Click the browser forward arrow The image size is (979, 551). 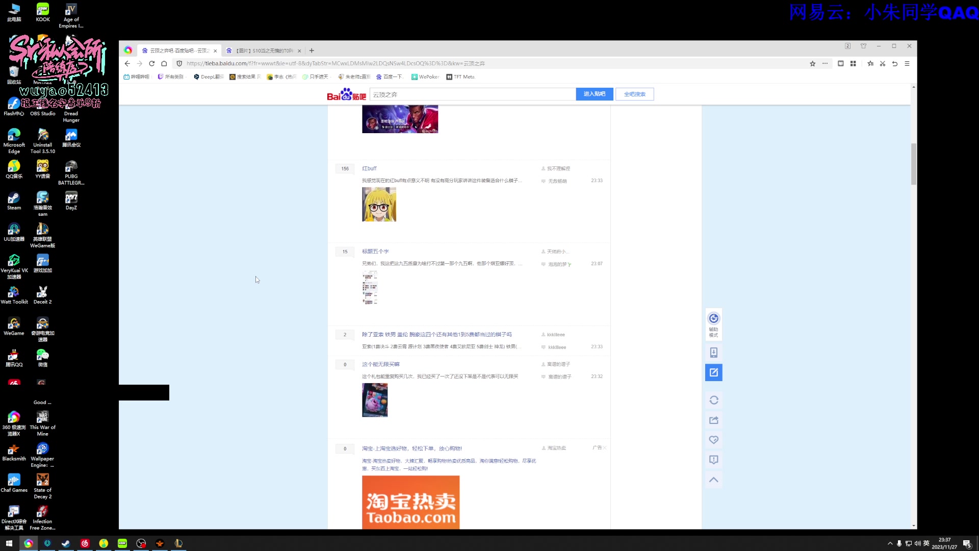pos(139,64)
